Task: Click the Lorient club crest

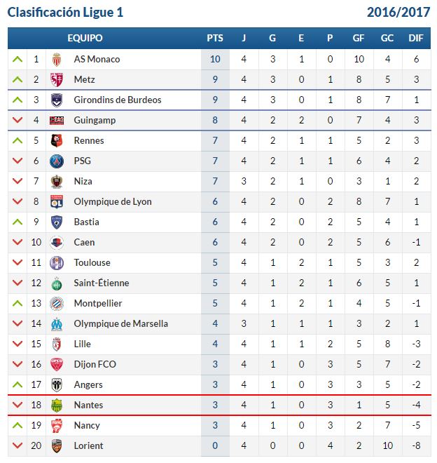Action: pos(57,446)
